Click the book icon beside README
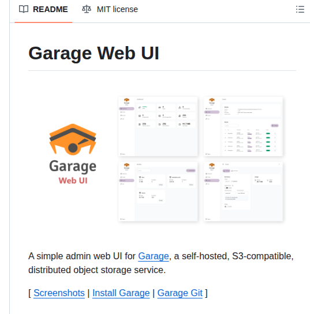This screenshot has width=310, height=314. [24, 9]
